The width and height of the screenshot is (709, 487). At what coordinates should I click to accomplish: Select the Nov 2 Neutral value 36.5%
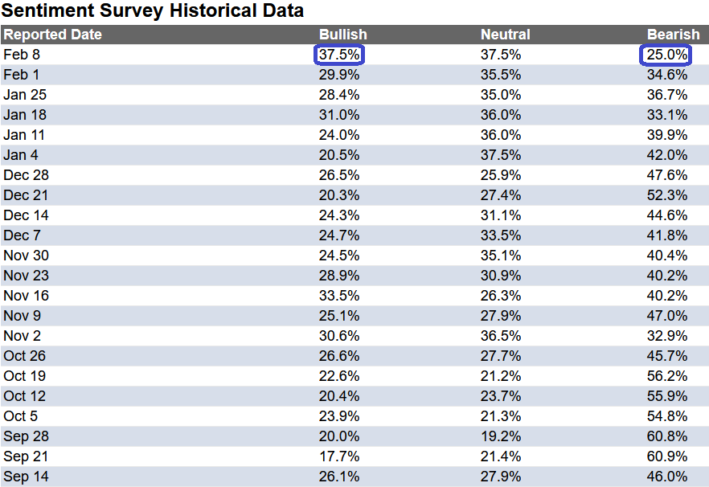point(501,336)
